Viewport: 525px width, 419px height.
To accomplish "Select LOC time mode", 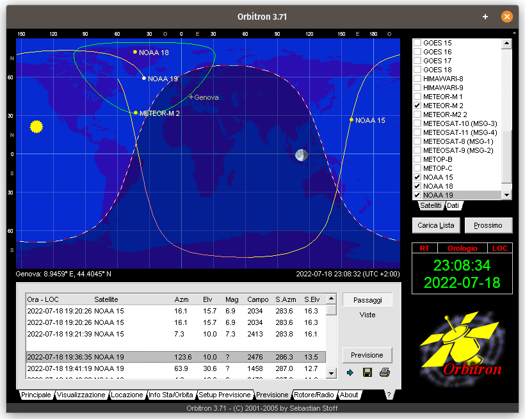I will tap(500, 248).
